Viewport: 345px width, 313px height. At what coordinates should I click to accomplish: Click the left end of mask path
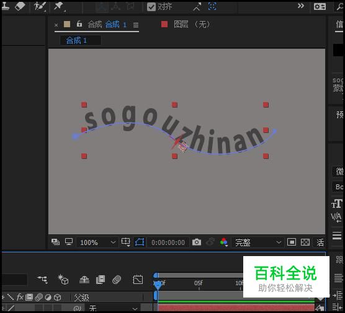click(75, 137)
